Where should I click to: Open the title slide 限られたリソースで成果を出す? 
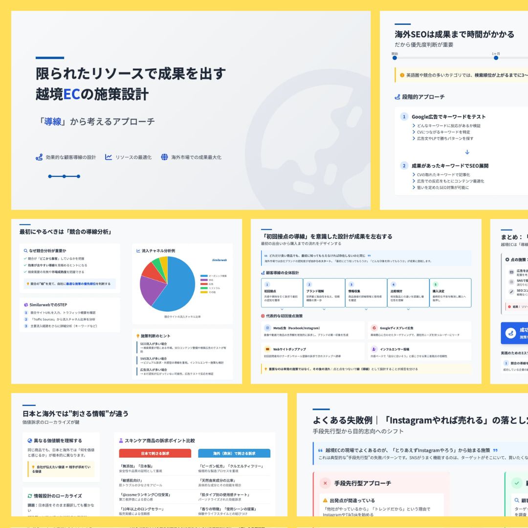[191, 110]
